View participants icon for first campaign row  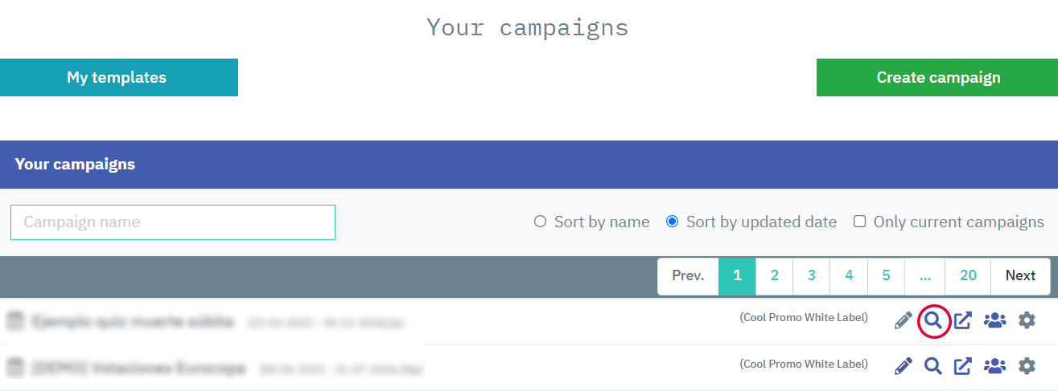pyautogui.click(x=994, y=321)
